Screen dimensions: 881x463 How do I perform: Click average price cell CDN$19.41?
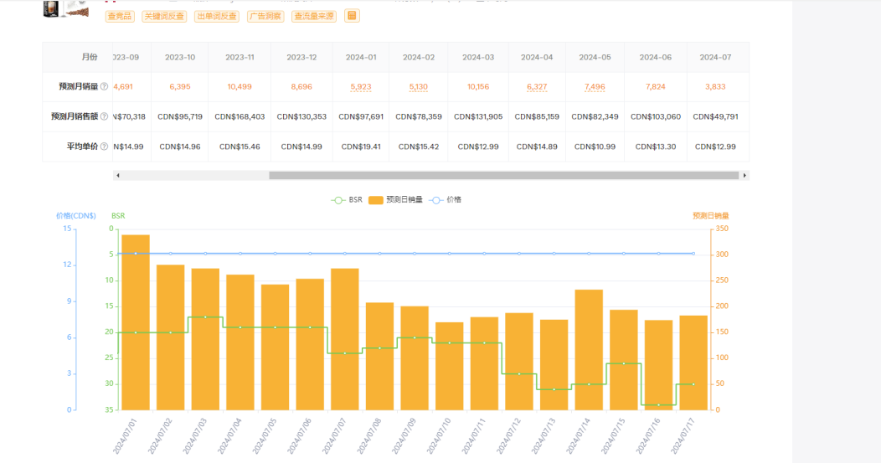click(361, 147)
